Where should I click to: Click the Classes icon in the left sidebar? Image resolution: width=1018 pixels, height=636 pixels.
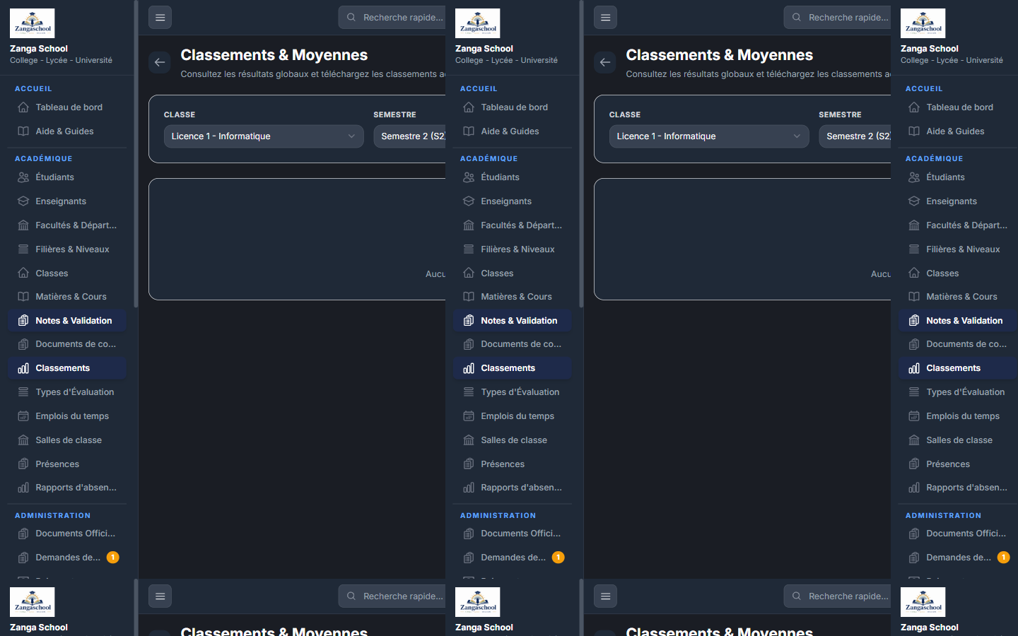[x=23, y=273]
